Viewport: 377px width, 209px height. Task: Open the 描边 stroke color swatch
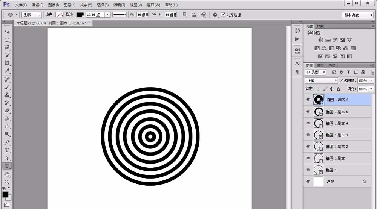80,15
